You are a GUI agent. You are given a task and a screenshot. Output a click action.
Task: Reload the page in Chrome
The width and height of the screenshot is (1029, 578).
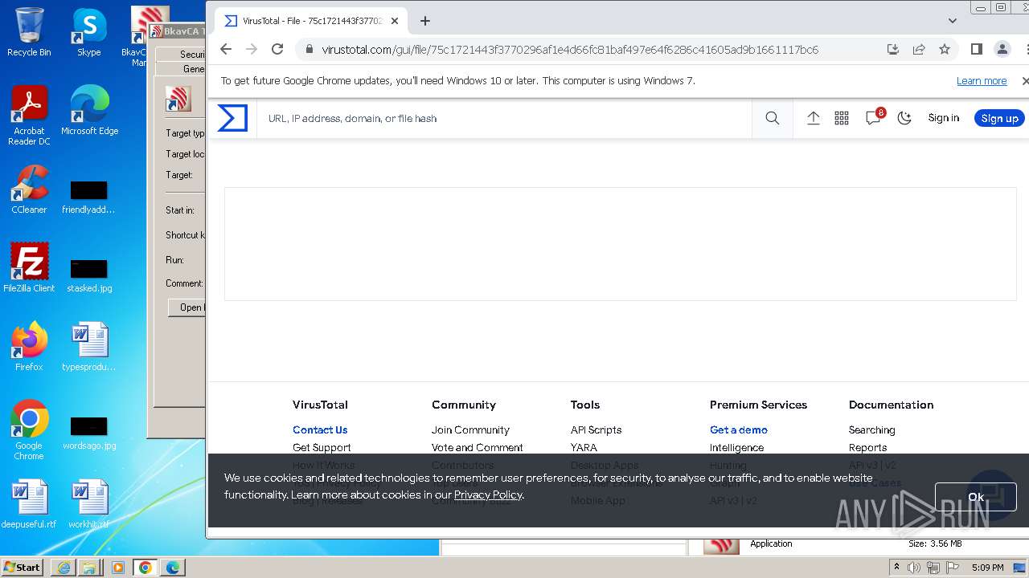pyautogui.click(x=277, y=49)
